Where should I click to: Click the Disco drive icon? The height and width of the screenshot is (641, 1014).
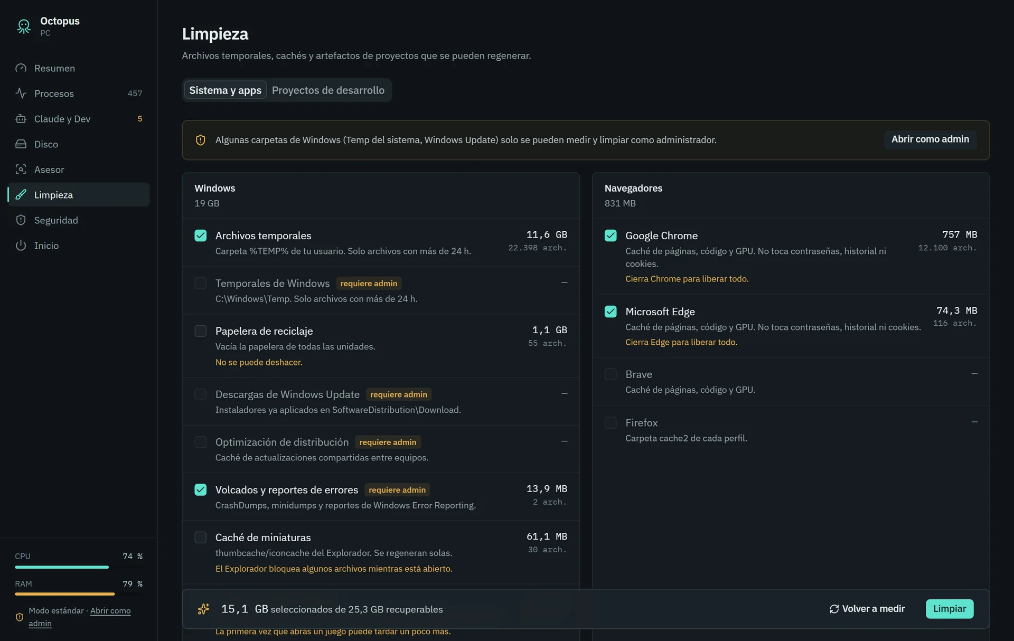coord(21,144)
